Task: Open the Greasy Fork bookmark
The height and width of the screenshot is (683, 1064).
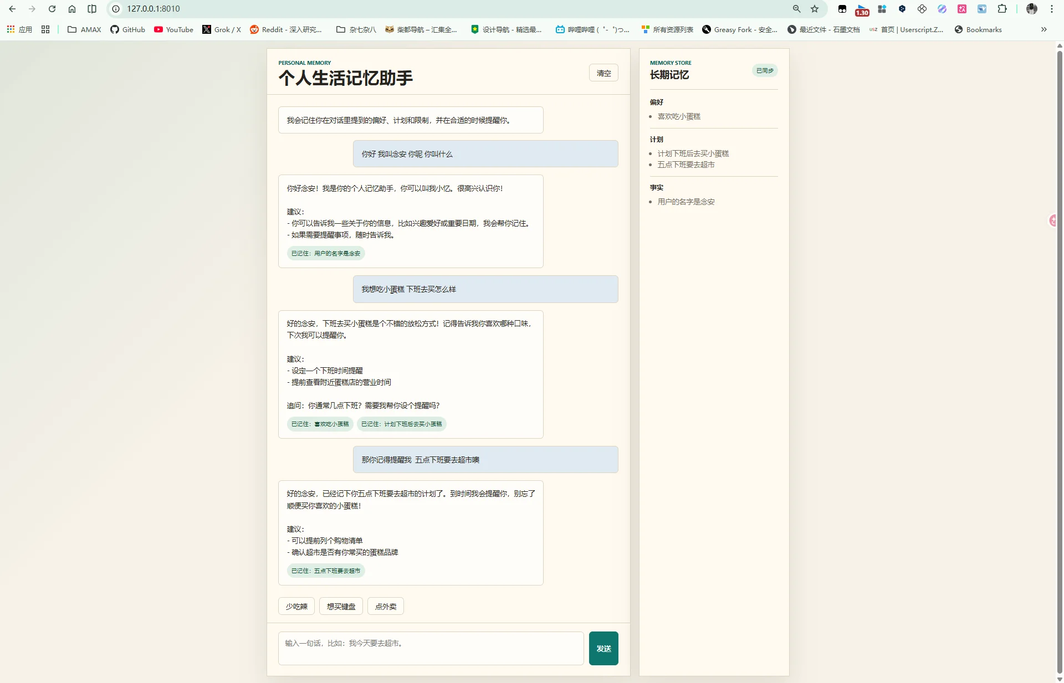Action: (x=740, y=29)
